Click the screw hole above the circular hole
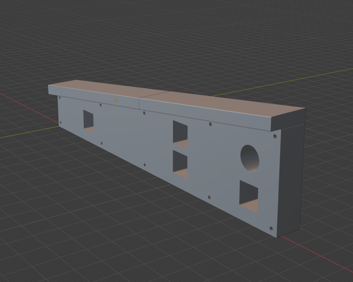The height and width of the screenshot is (282, 353). [x=274, y=136]
